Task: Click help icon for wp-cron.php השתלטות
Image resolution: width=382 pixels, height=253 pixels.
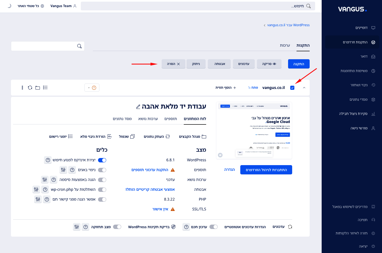Action: 45,190
